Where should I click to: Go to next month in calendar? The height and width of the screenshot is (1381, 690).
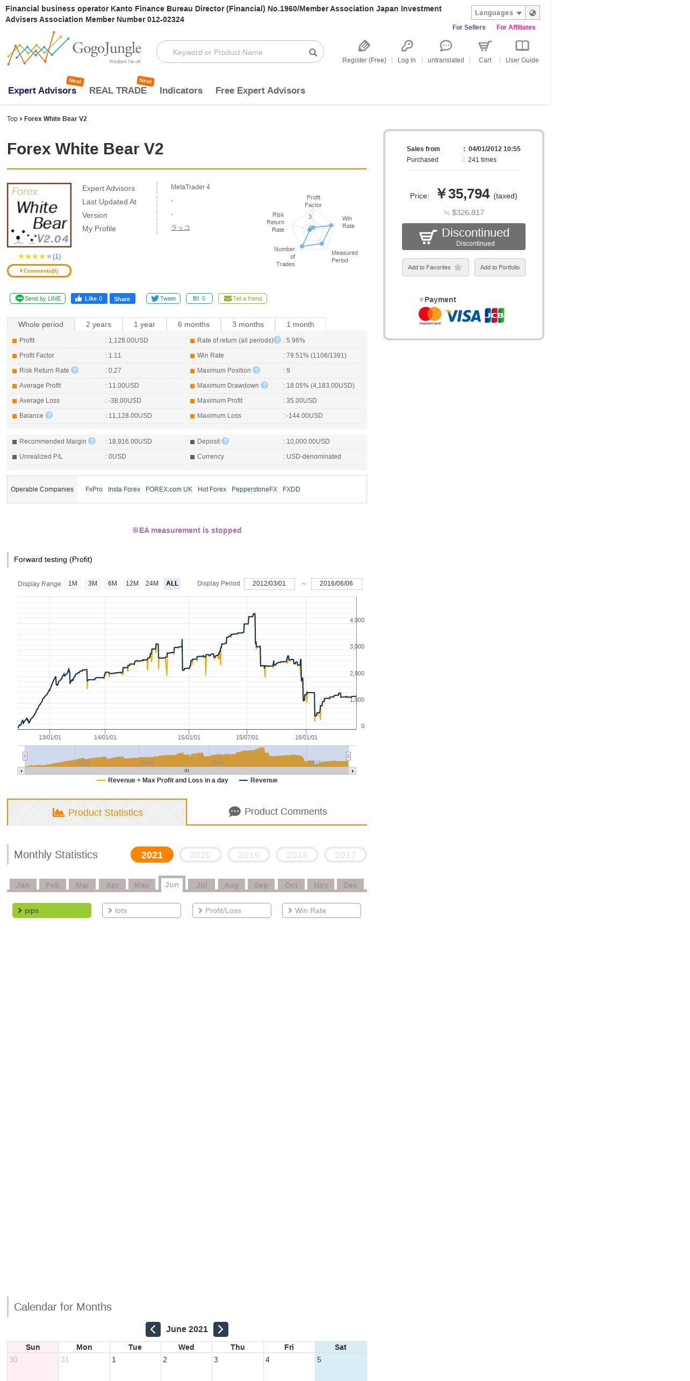[221, 1329]
